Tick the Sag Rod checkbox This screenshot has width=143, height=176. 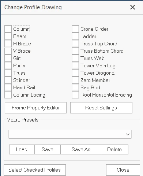(x=75, y=87)
